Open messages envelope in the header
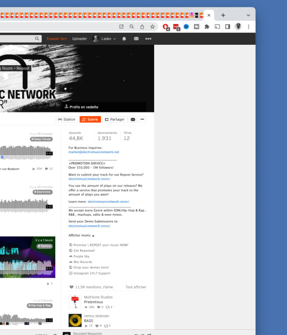Image resolution: width=287 pixels, height=335 pixels. pos(136,39)
